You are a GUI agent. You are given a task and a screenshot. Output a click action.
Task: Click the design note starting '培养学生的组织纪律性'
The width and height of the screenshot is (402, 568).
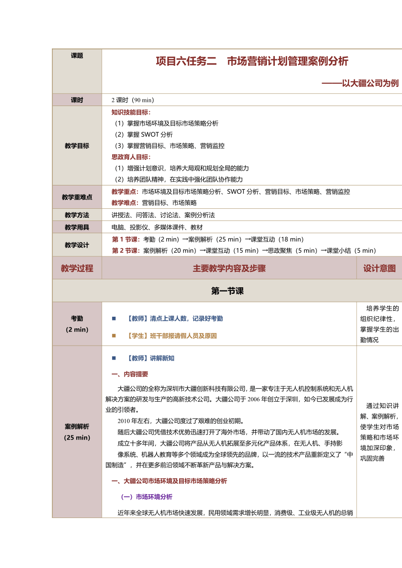[380, 324]
